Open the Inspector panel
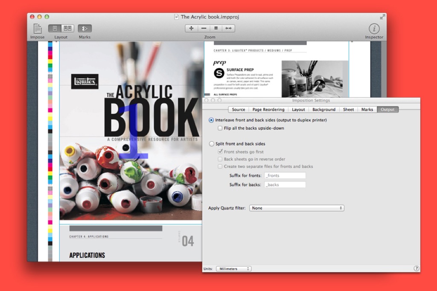This screenshot has height=291, width=437. click(x=374, y=29)
